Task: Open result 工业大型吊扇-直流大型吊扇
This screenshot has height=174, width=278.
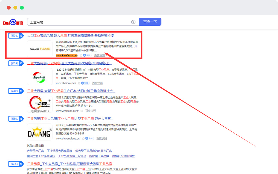Action: point(70,63)
